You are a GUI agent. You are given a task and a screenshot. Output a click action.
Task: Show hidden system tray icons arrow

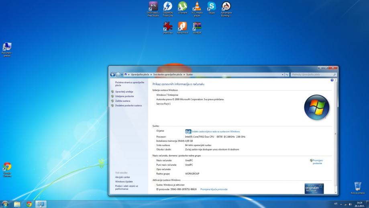tap(340, 204)
